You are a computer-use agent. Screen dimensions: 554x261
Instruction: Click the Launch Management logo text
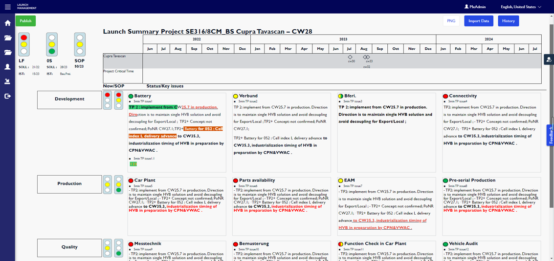tap(26, 6)
